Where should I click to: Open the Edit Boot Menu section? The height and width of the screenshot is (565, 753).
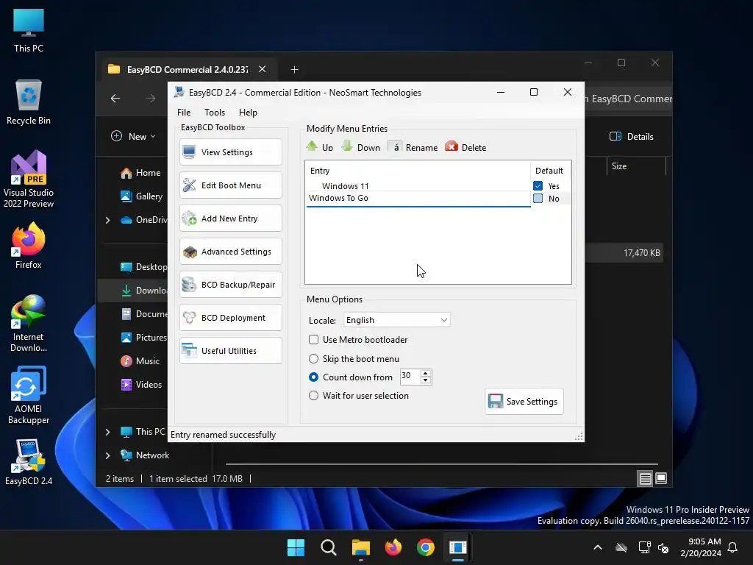(x=230, y=185)
